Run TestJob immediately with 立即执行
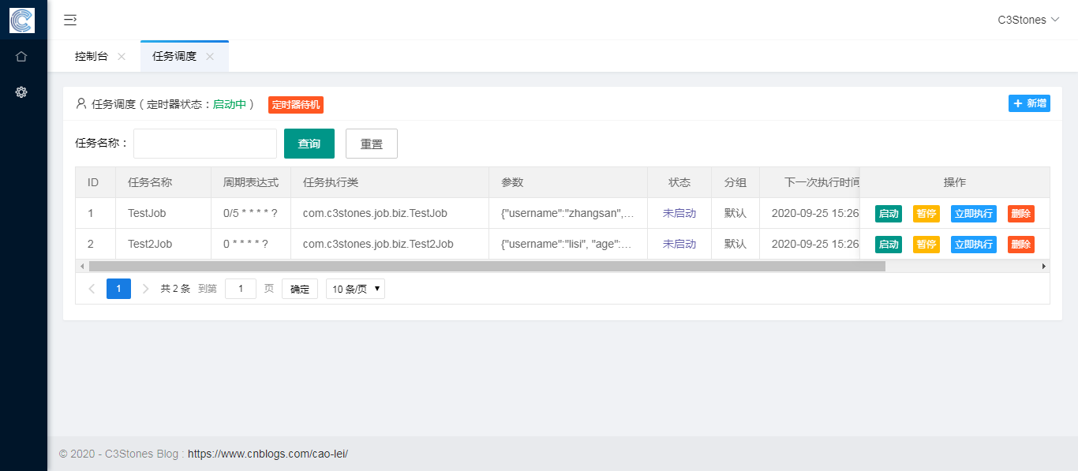The width and height of the screenshot is (1078, 471). pos(974,214)
